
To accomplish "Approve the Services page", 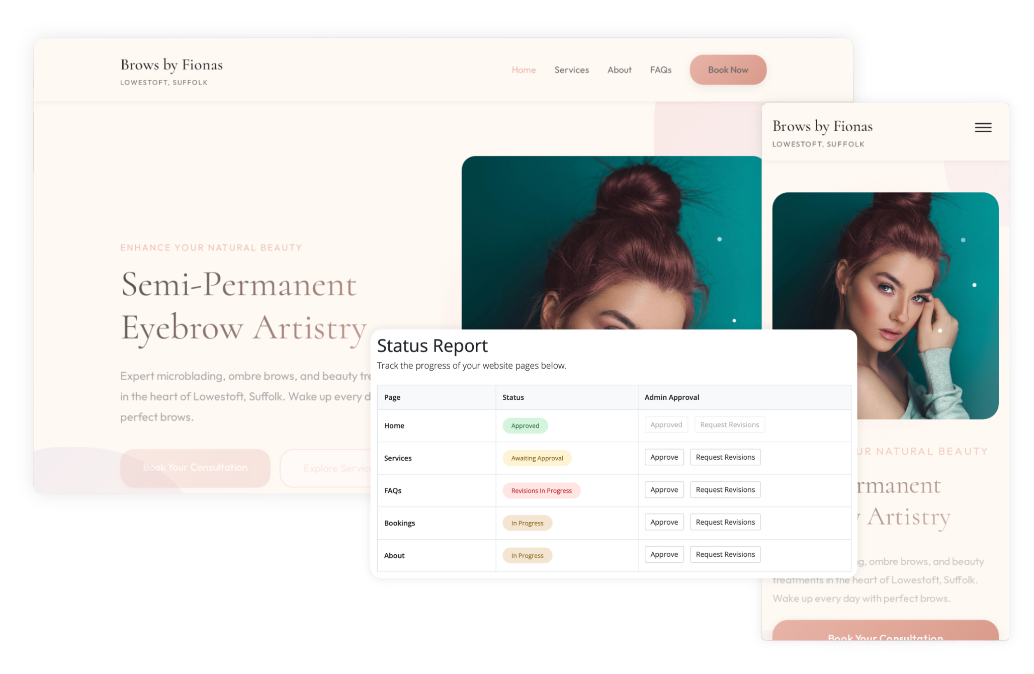I will (664, 457).
